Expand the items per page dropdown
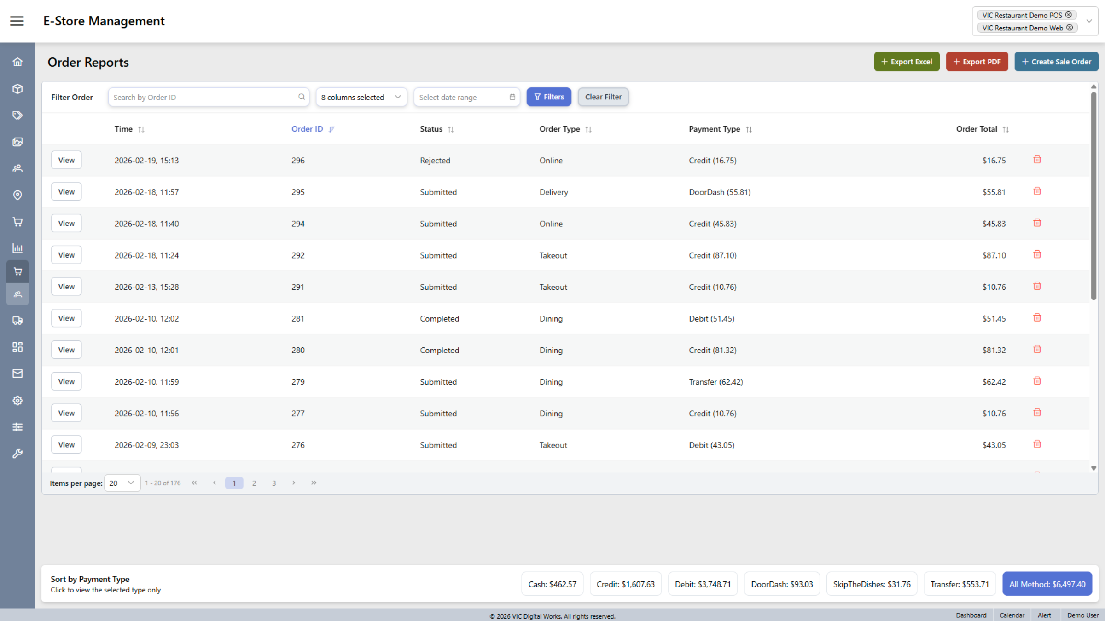This screenshot has height=621, width=1105. point(122,483)
